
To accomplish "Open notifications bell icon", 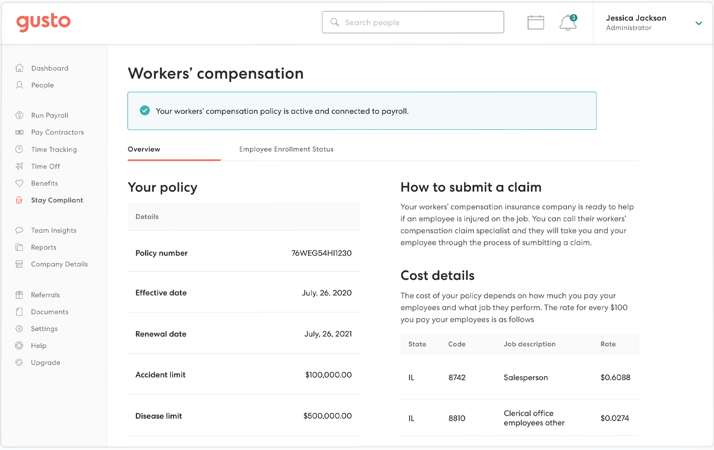I will click(568, 23).
